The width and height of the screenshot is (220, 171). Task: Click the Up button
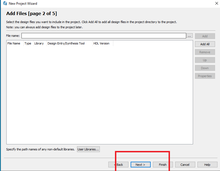point(205,60)
